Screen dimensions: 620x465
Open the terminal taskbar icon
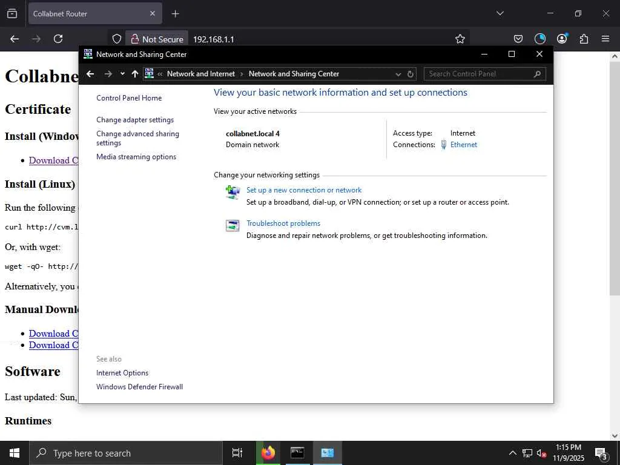[297, 453]
